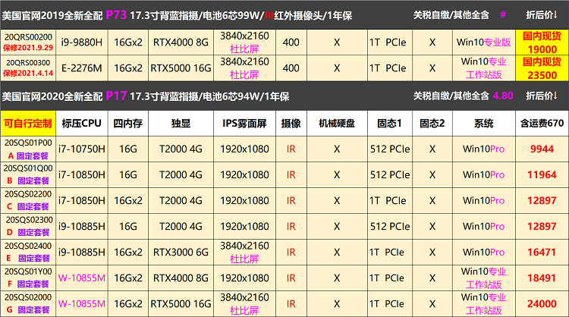Select the 3840x2160 杜比屏 cell in package G row
Image resolution: width=569 pixels, height=317 pixels.
click(x=244, y=303)
